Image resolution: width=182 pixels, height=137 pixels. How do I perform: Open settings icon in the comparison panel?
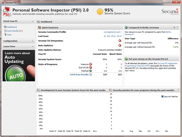tap(174, 27)
